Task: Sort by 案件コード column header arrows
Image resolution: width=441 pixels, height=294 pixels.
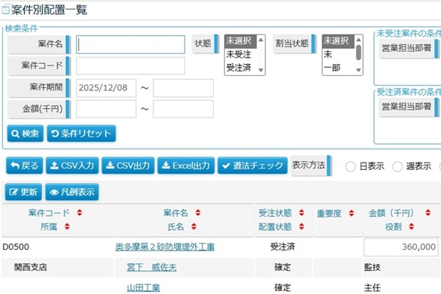Action: tap(79, 213)
